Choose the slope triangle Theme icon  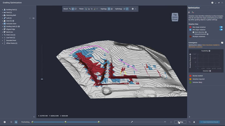click(94, 9)
